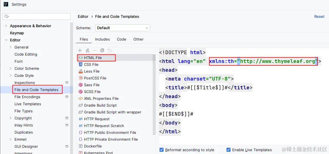
Task: Click the HTTP Request API icon
Action: [80, 119]
